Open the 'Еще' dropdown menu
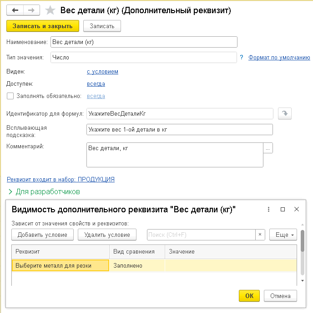The width and height of the screenshot is (313, 313). point(283,235)
